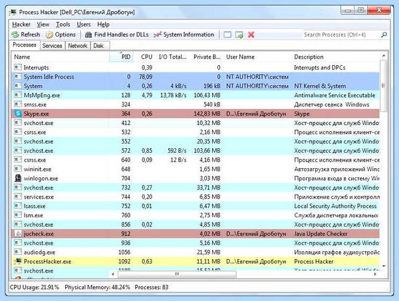Click the magnifier icon in search box
Image resolution: width=399 pixels, height=301 pixels.
pos(384,35)
